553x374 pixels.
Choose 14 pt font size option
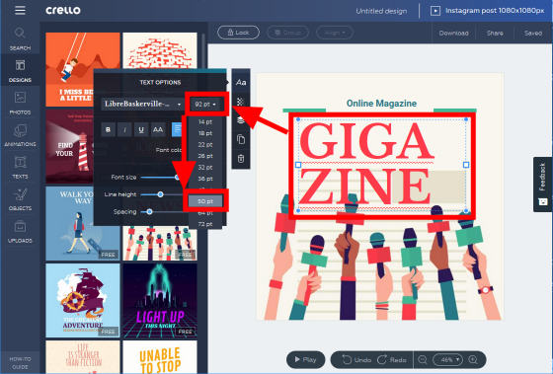coord(205,122)
